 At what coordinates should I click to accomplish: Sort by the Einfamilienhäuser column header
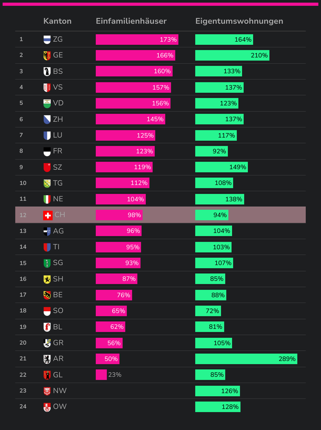pyautogui.click(x=131, y=21)
